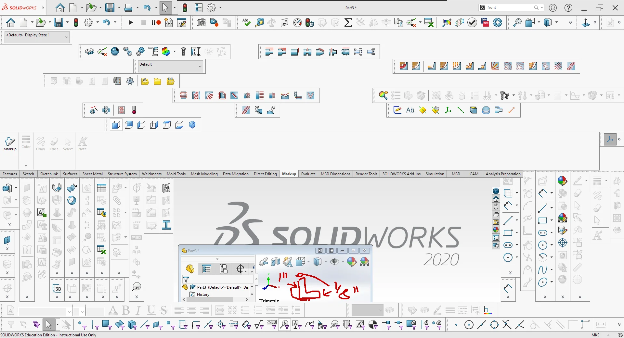Click the Play macro button
The width and height of the screenshot is (624, 338).
click(x=131, y=22)
